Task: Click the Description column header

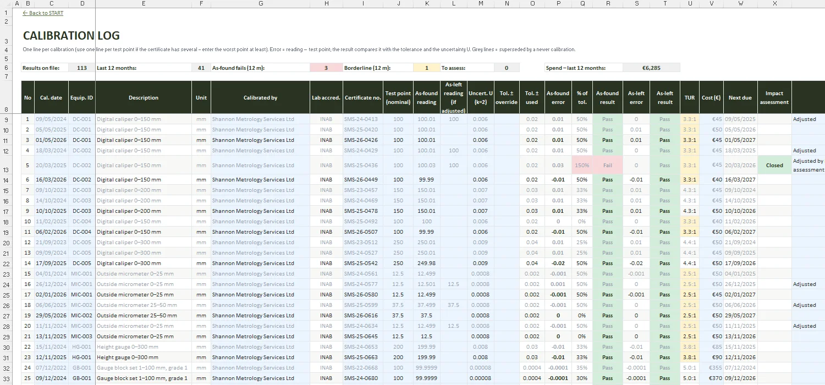Action: [144, 97]
